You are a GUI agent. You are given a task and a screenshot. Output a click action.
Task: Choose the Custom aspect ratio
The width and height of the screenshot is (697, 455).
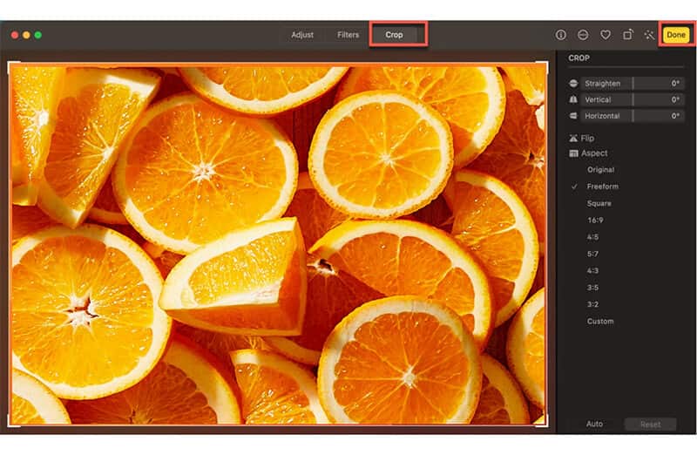coord(600,321)
